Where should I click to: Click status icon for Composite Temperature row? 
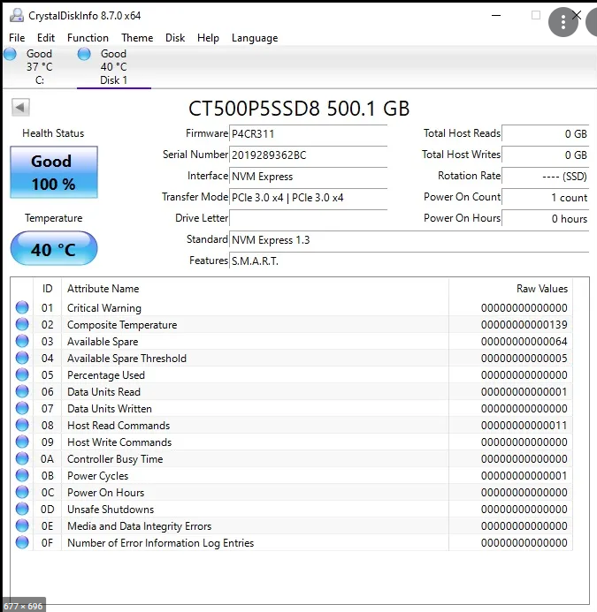(22, 324)
